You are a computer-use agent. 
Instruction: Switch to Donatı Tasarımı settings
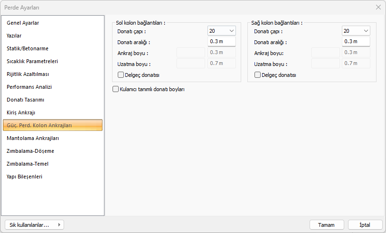[x=25, y=100]
